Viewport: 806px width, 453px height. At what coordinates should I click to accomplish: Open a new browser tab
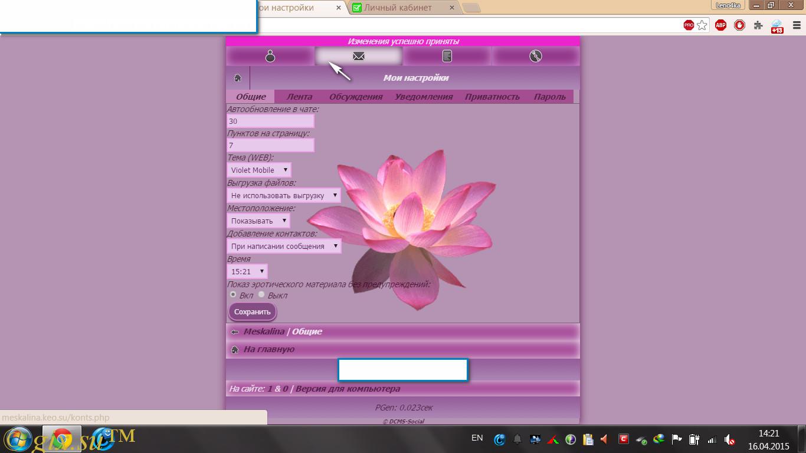pos(471,8)
